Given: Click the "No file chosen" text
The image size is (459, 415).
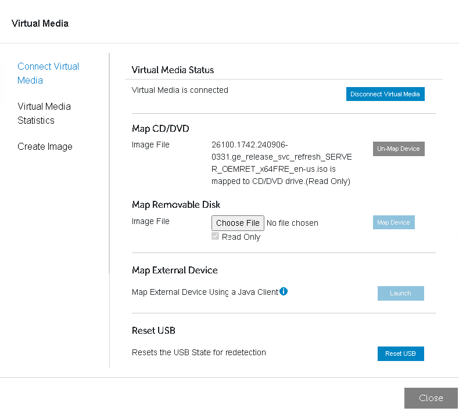Looking at the screenshot, I should click(x=292, y=223).
